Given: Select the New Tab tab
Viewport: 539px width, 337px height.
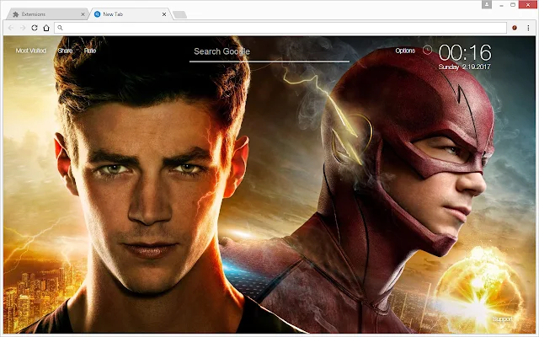Looking at the screenshot, I should pos(130,14).
